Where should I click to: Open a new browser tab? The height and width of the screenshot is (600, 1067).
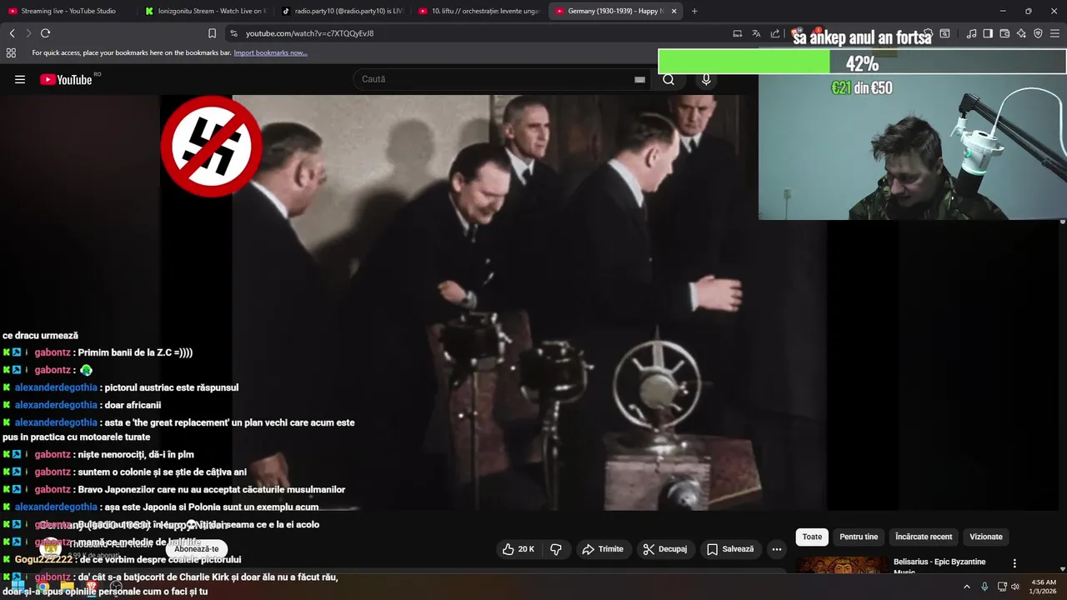(x=694, y=11)
